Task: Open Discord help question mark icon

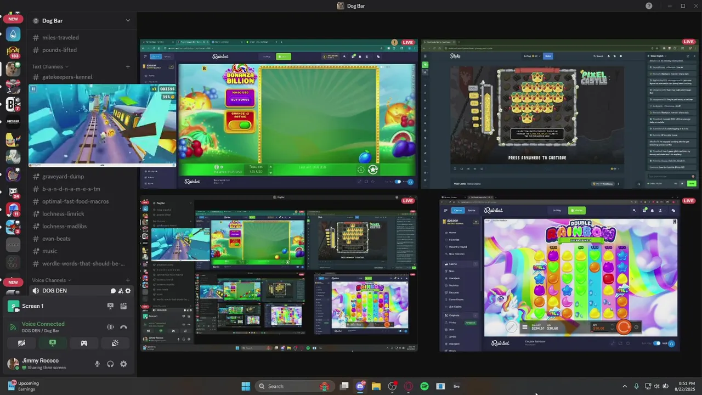Action: (x=649, y=5)
